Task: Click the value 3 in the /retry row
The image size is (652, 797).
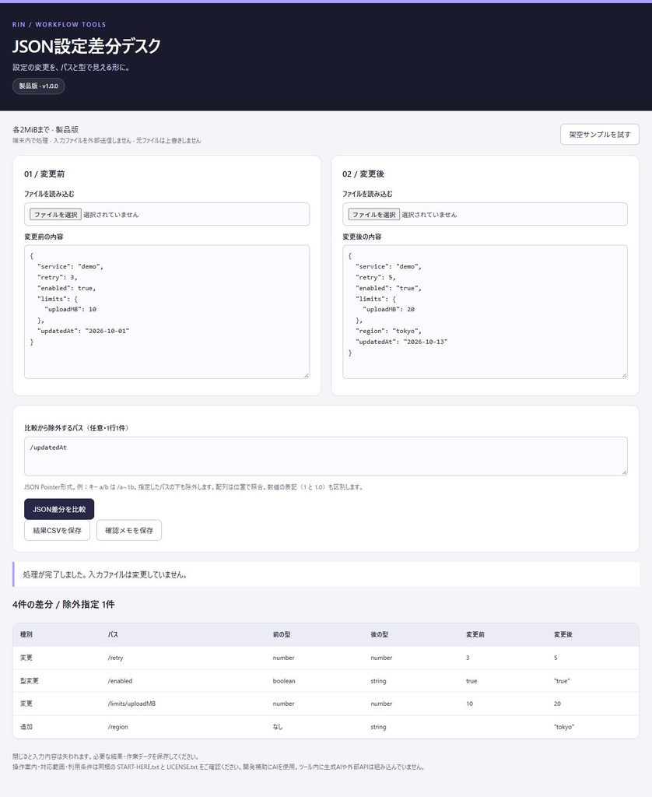Action: [468, 658]
